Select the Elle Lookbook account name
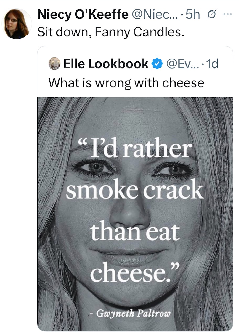The height and width of the screenshot is (336, 239). point(106,64)
